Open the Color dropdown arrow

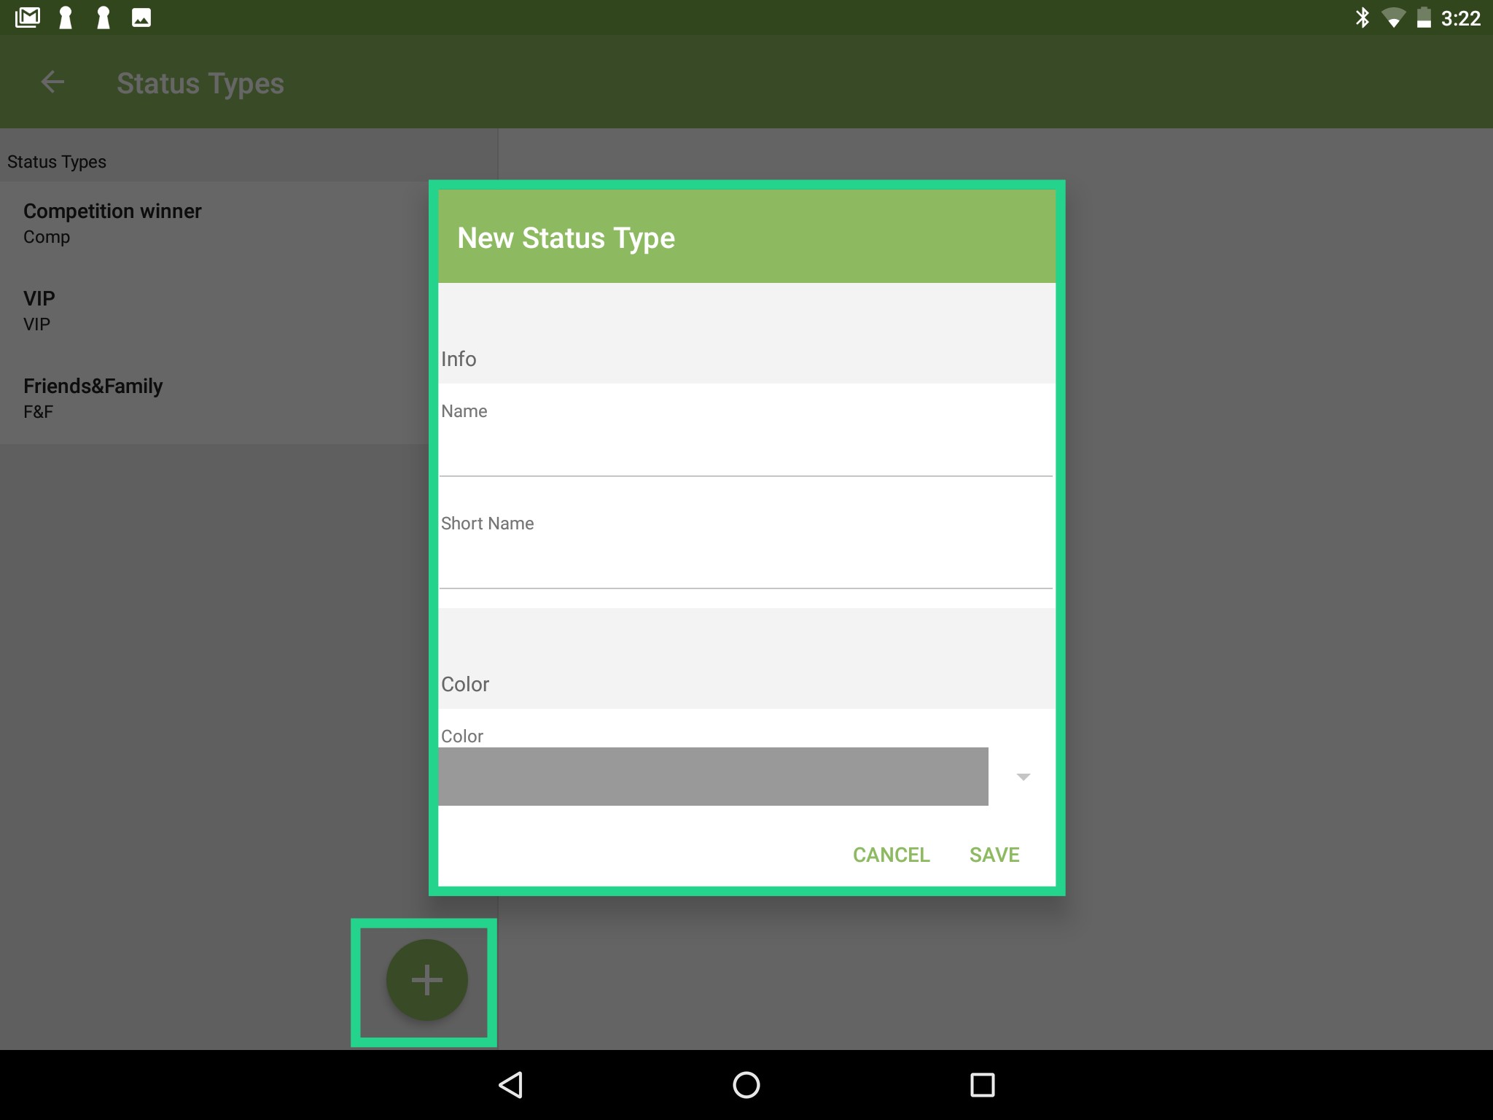[1023, 777]
